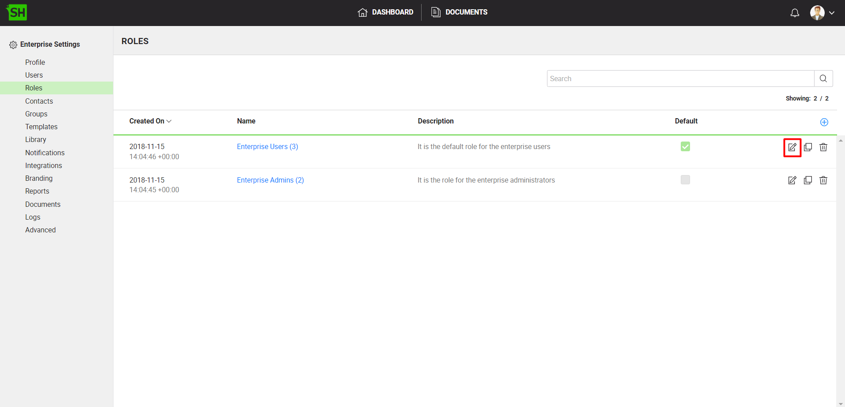
Task: Switch to the Documents tab
Action: click(x=459, y=12)
